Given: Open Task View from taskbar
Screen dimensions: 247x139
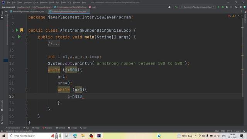Looking at the screenshot, I should point(67,136).
